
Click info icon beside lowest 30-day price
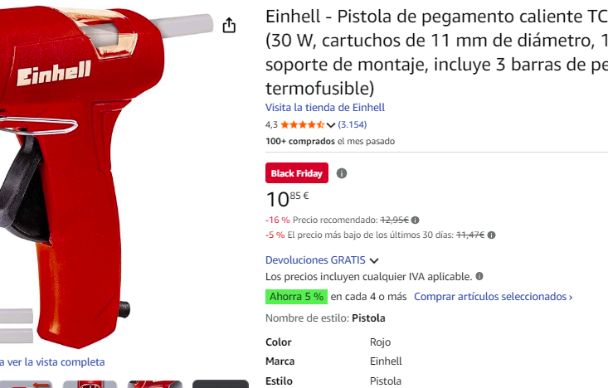pos(491,235)
